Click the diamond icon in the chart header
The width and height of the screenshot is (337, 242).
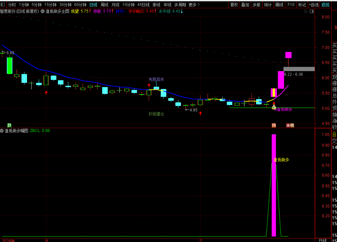[306, 11]
